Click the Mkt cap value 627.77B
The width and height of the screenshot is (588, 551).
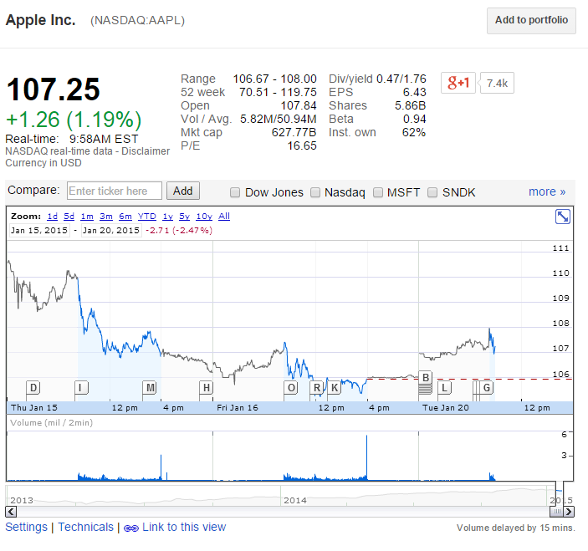point(294,132)
